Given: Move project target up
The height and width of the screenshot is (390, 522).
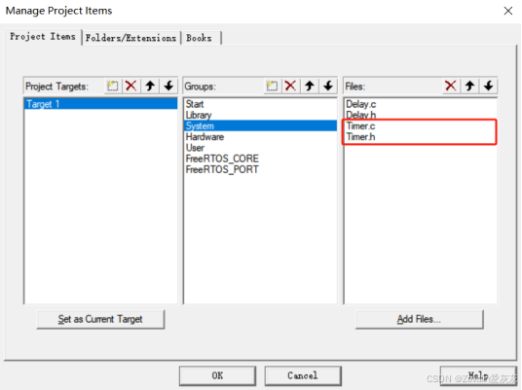Looking at the screenshot, I should point(150,87).
